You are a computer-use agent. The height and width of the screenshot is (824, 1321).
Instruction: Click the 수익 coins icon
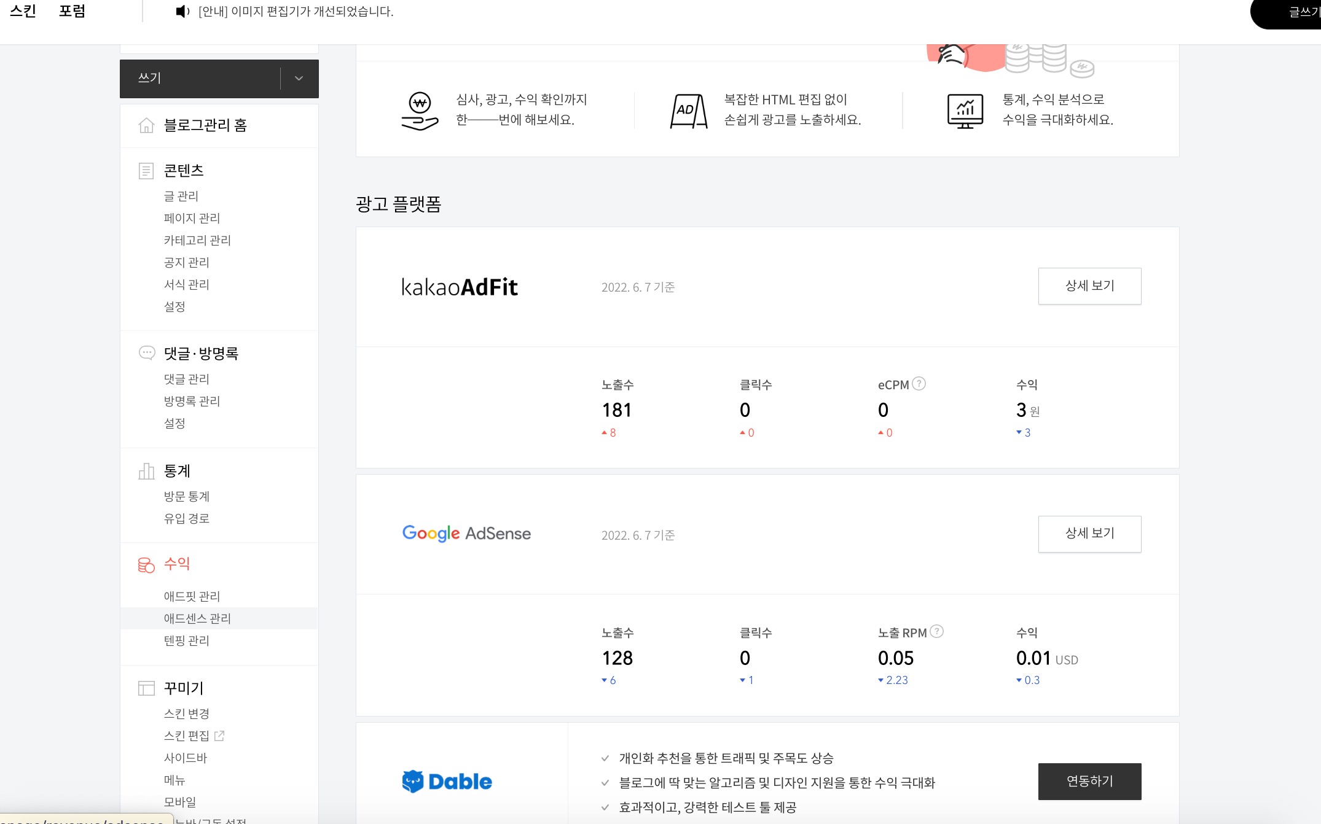(146, 565)
